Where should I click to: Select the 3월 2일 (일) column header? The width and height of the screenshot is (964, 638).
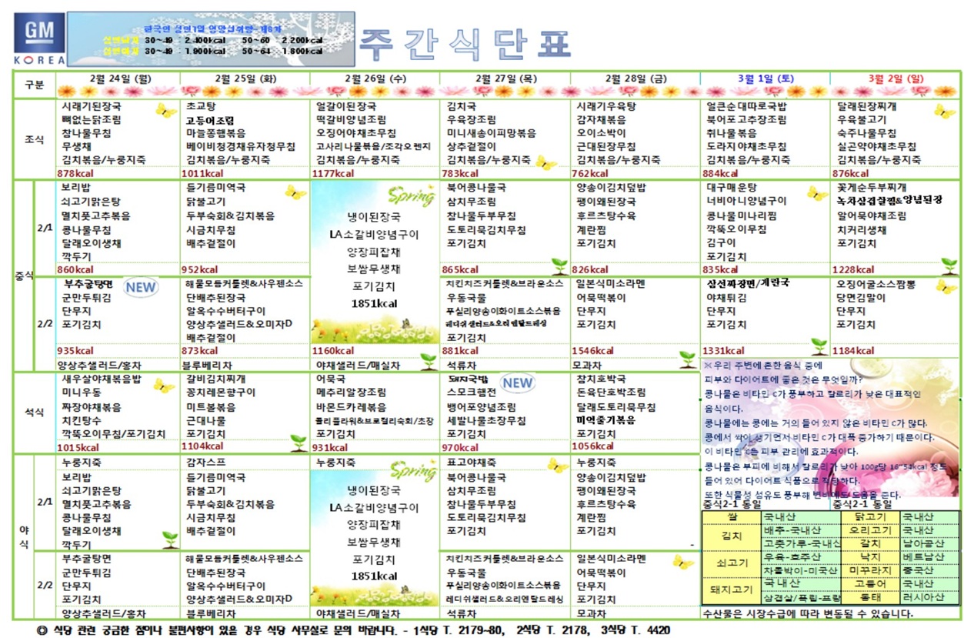[895, 79]
